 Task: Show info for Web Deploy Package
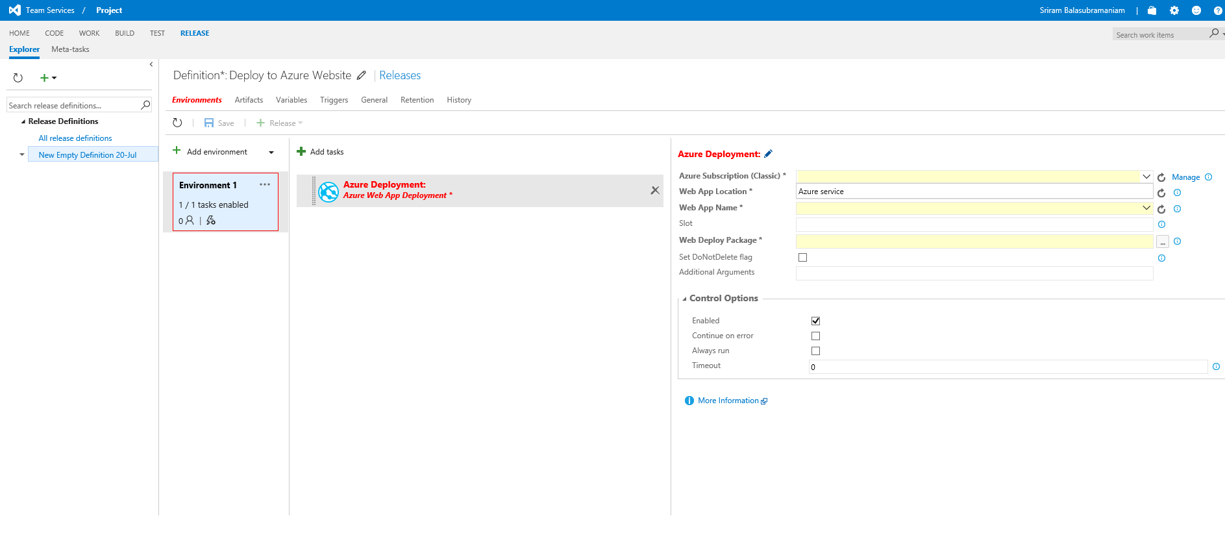tap(1177, 242)
